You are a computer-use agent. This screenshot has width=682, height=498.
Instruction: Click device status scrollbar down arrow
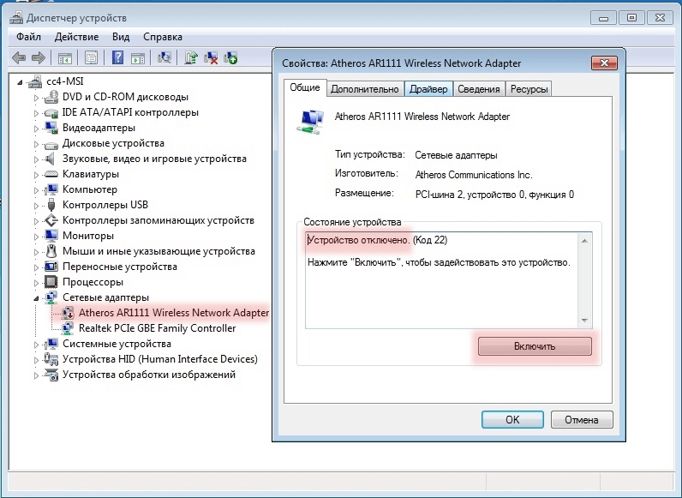coord(586,321)
